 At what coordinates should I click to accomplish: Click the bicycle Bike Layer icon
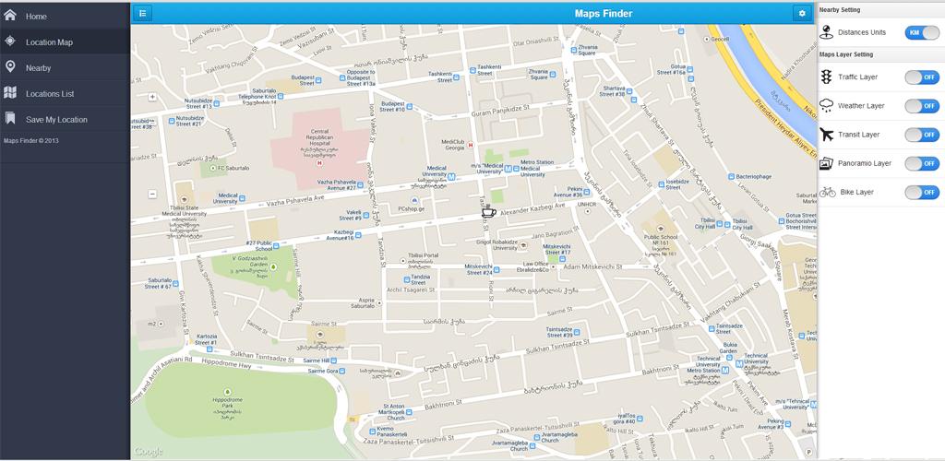(x=827, y=192)
